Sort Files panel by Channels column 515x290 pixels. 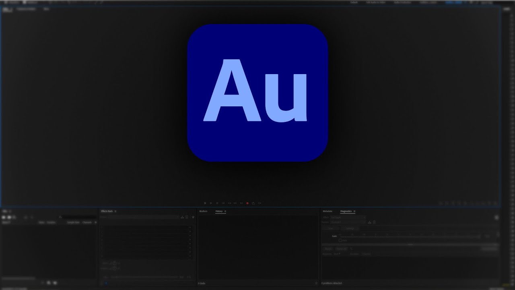tap(87, 222)
